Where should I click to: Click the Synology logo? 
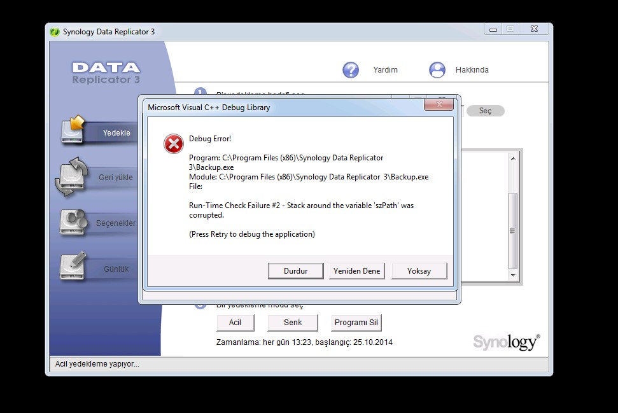point(506,342)
